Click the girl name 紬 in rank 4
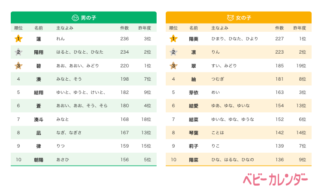322x193 pixels. point(194,79)
